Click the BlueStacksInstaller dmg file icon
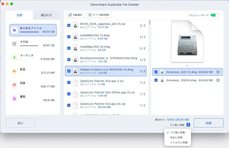The height and width of the screenshot is (148, 229). [x=75, y=60]
